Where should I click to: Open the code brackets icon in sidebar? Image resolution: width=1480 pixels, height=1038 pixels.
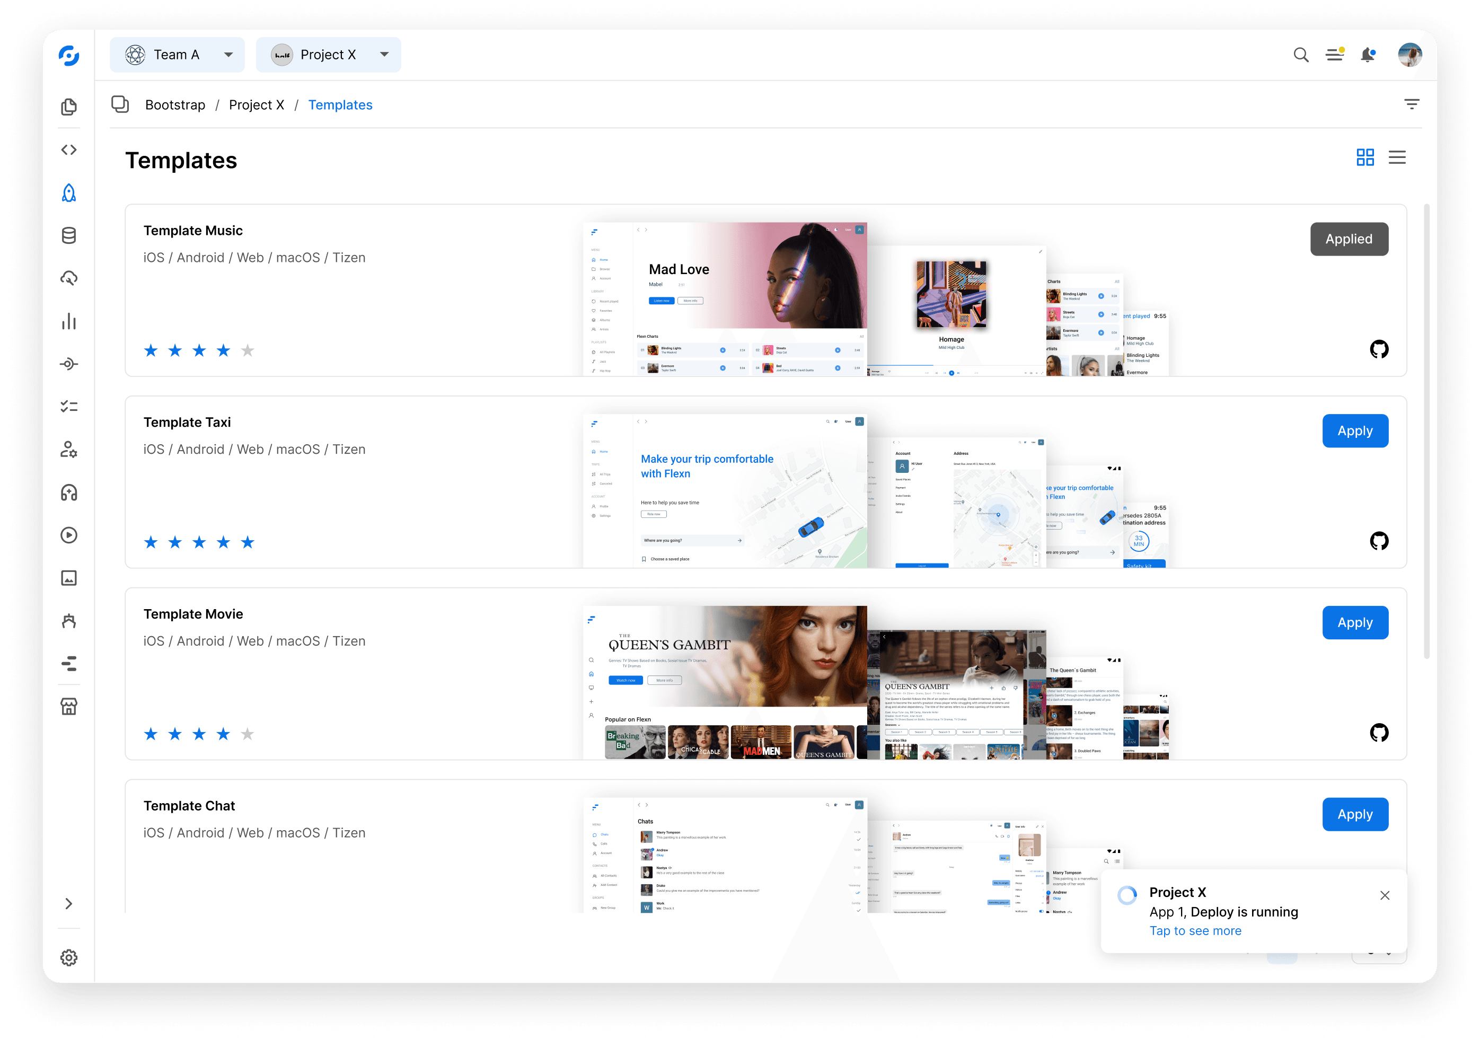coord(69,149)
